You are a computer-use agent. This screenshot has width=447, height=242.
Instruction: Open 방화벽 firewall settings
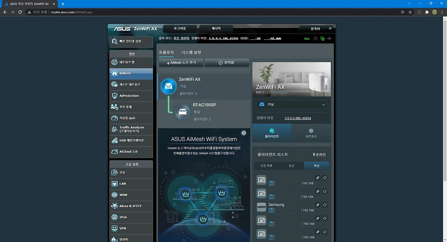131,239
